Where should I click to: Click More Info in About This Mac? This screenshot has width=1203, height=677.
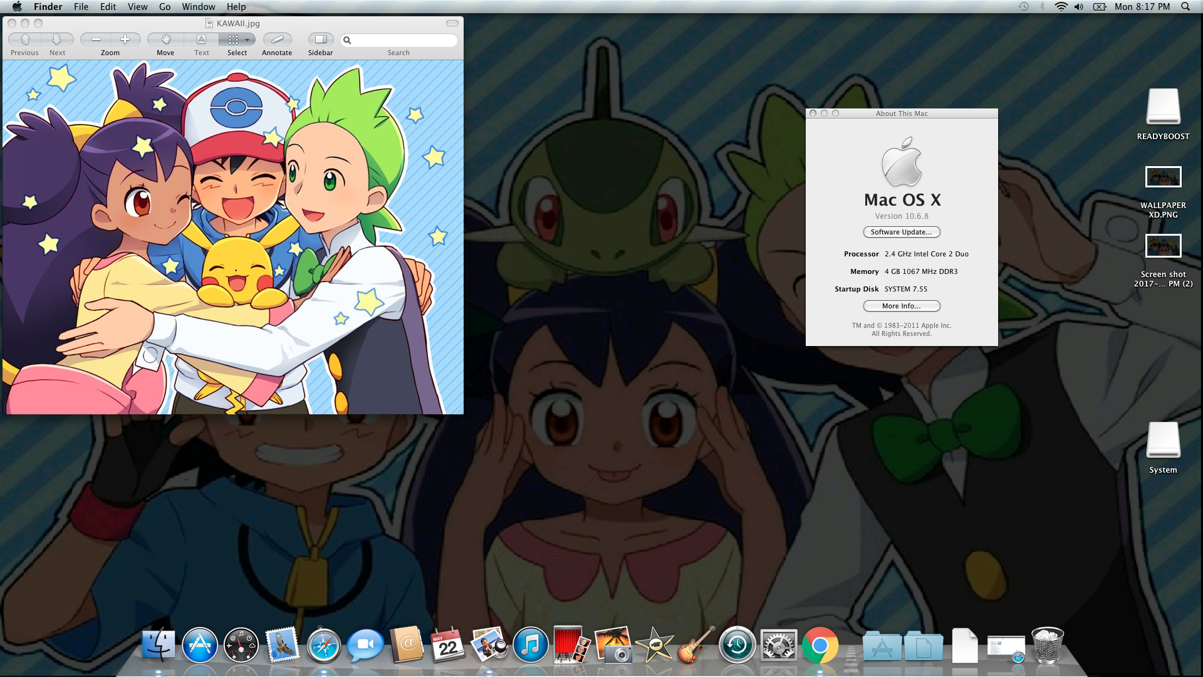[x=902, y=306]
